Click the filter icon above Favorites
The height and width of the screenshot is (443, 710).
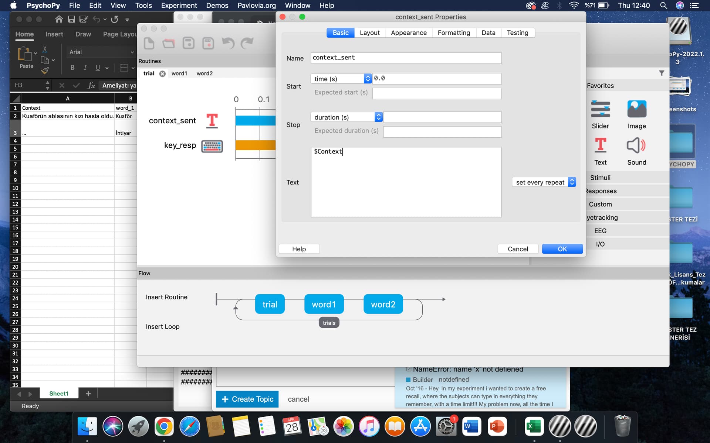coord(662,73)
